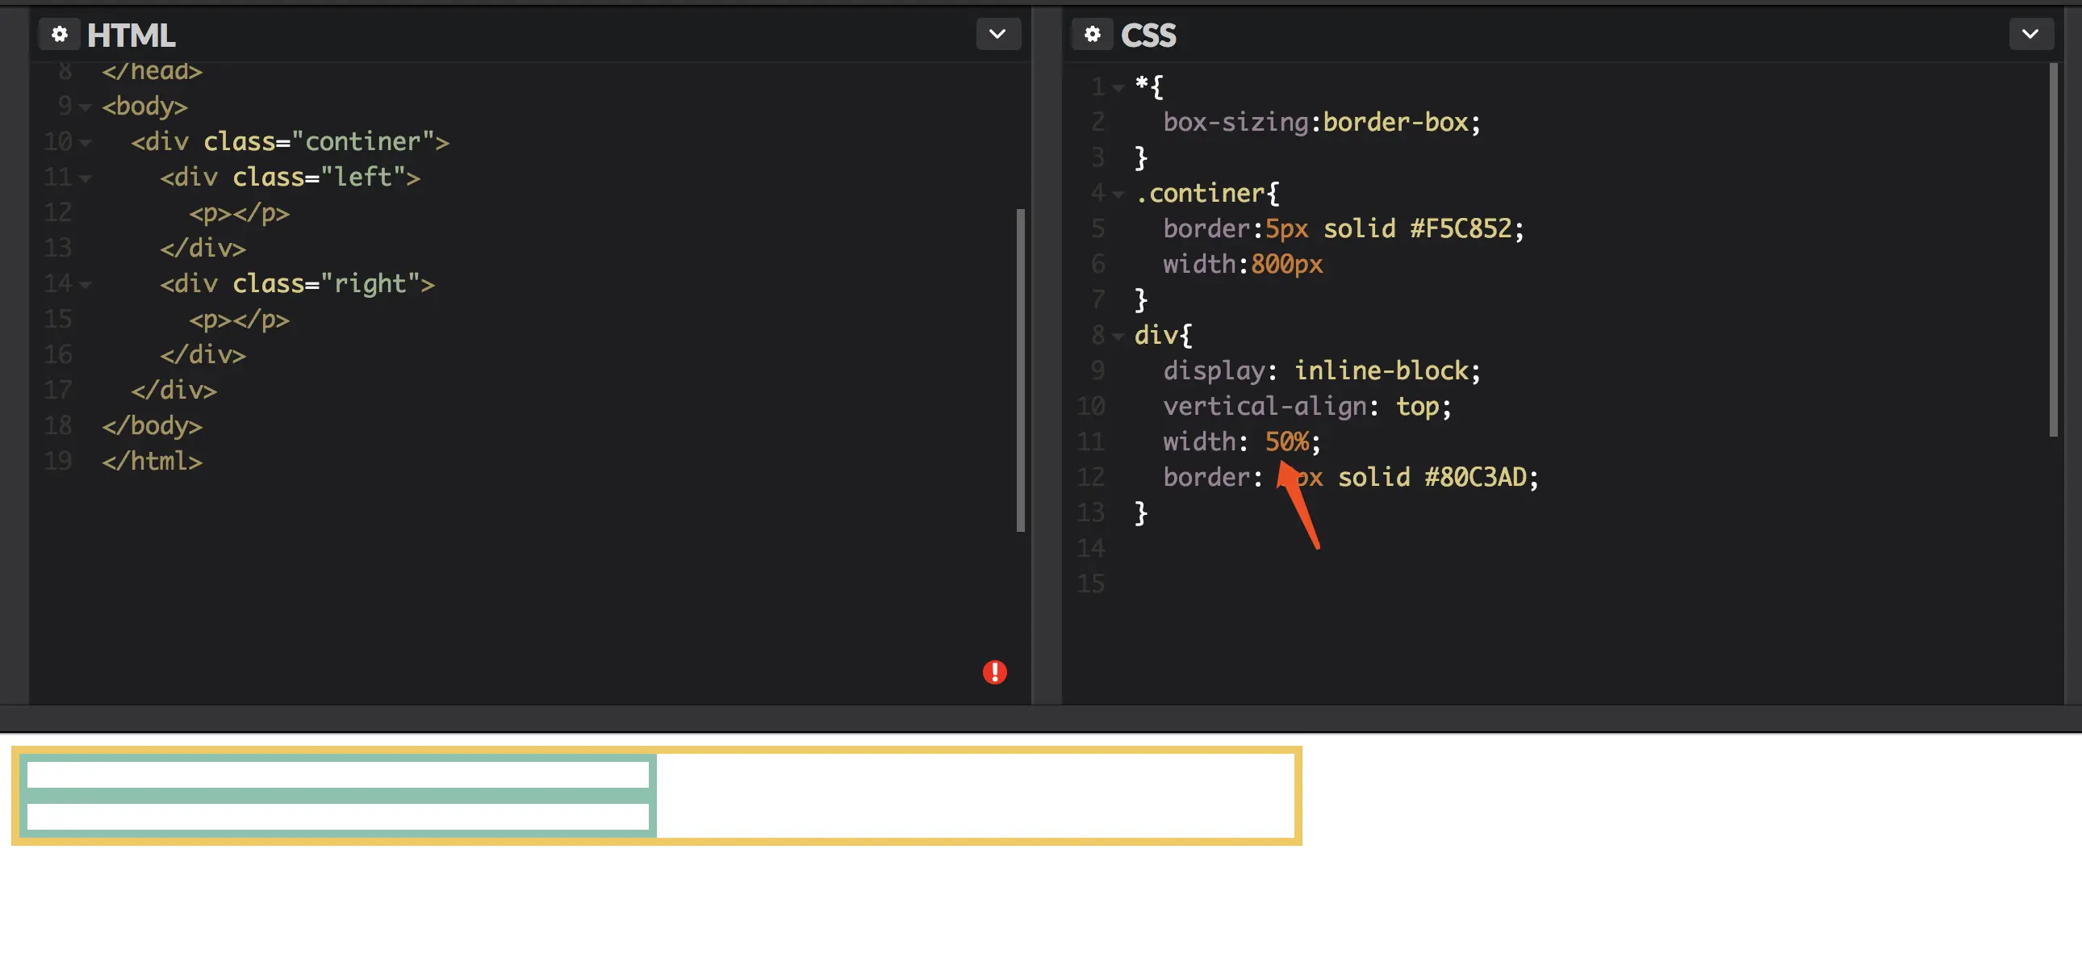Fold the right div code block
Screen dimensions: 2082x954
click(x=85, y=285)
